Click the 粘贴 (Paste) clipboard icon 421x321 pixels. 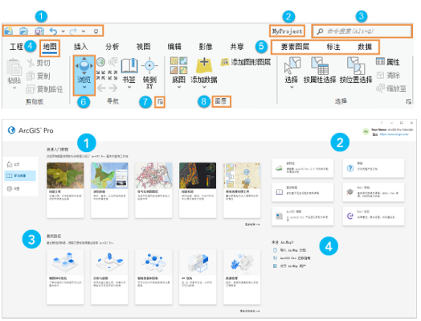point(14,68)
